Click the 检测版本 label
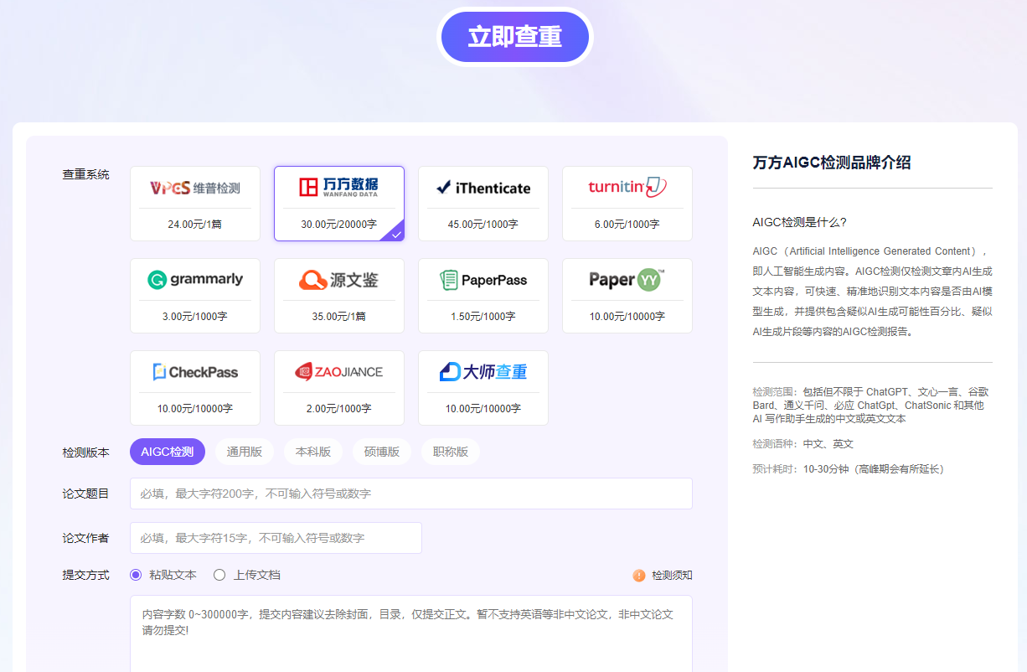The height and width of the screenshot is (672, 1027). [86, 452]
